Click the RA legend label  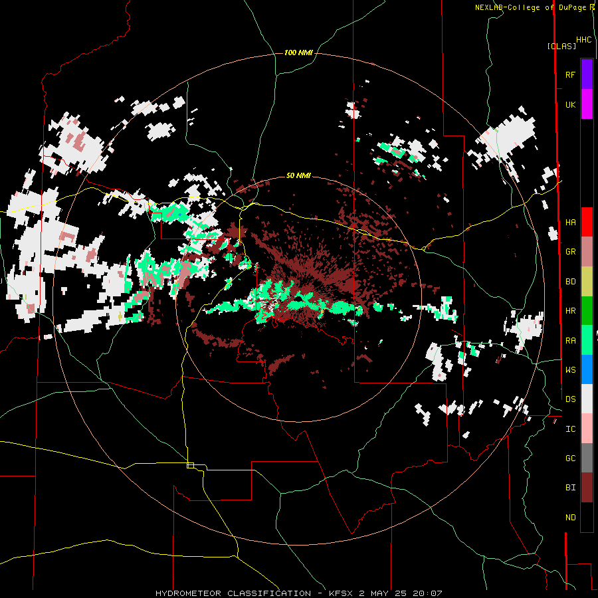pos(570,340)
